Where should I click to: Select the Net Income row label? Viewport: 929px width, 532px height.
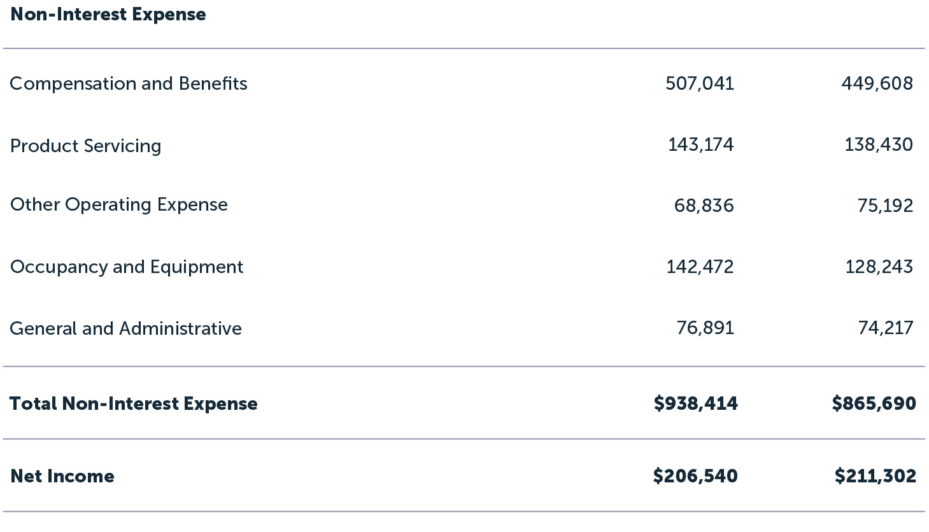click(x=62, y=476)
